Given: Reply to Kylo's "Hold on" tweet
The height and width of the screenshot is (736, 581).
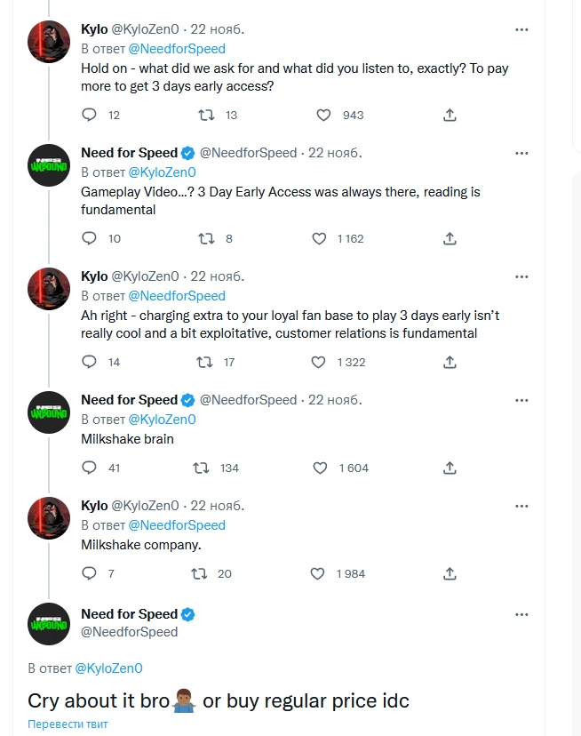Looking at the screenshot, I should [88, 115].
